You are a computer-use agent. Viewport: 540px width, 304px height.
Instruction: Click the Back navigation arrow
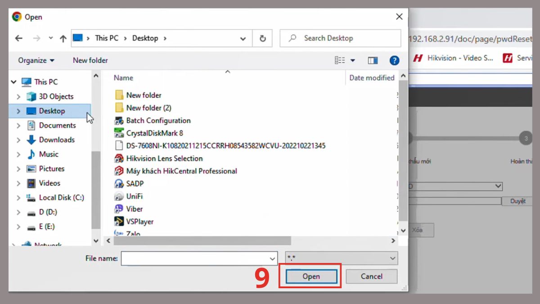(18, 39)
